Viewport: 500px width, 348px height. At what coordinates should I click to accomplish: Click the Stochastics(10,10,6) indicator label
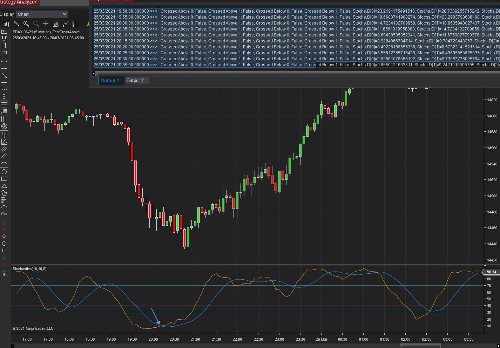29,269
